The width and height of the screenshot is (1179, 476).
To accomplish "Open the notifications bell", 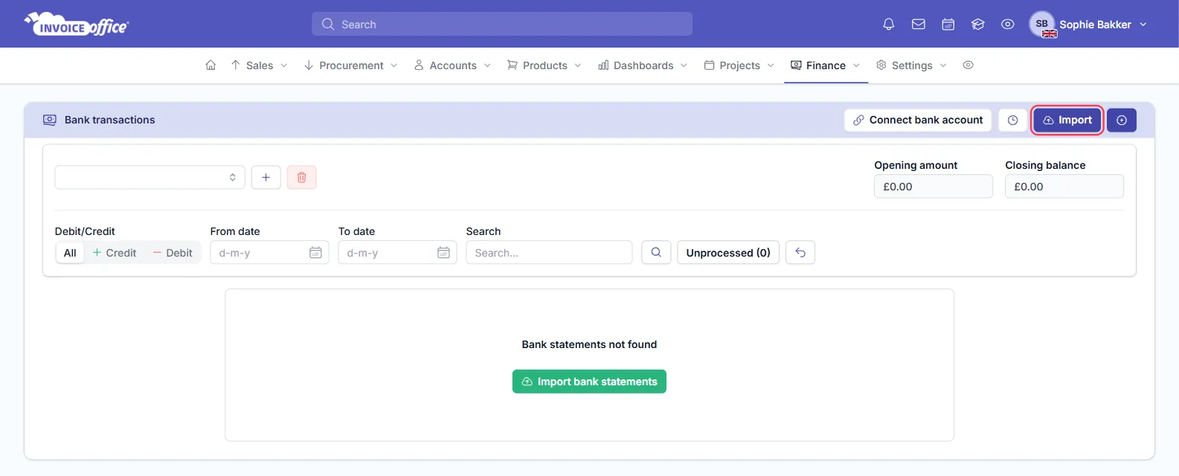I will tap(888, 25).
